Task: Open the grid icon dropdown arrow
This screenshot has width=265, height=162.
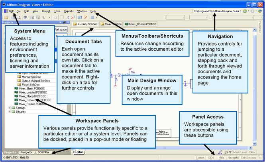Action: point(96,17)
